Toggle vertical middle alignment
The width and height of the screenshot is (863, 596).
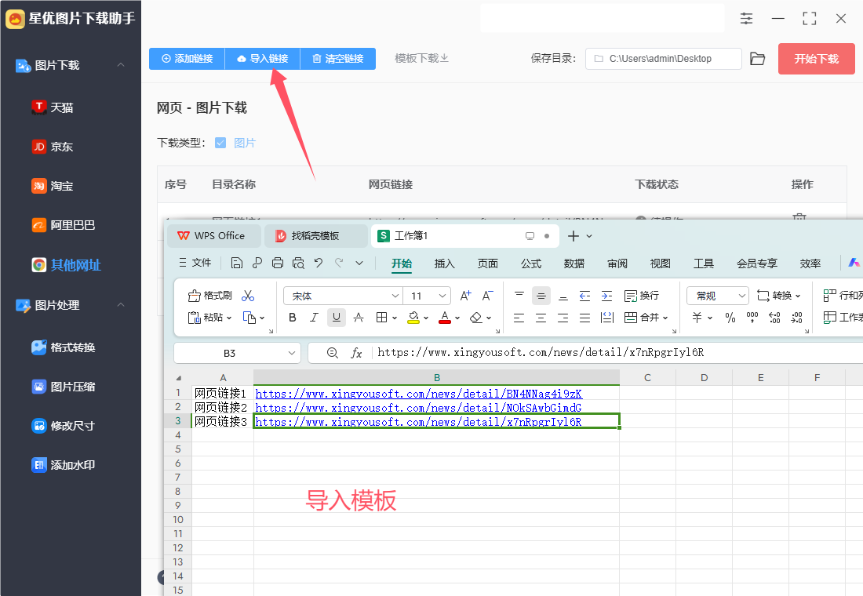(x=541, y=296)
